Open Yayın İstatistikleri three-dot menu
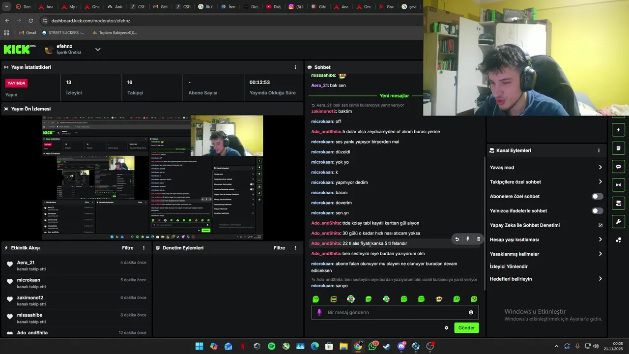The height and width of the screenshot is (354, 629). click(295, 67)
